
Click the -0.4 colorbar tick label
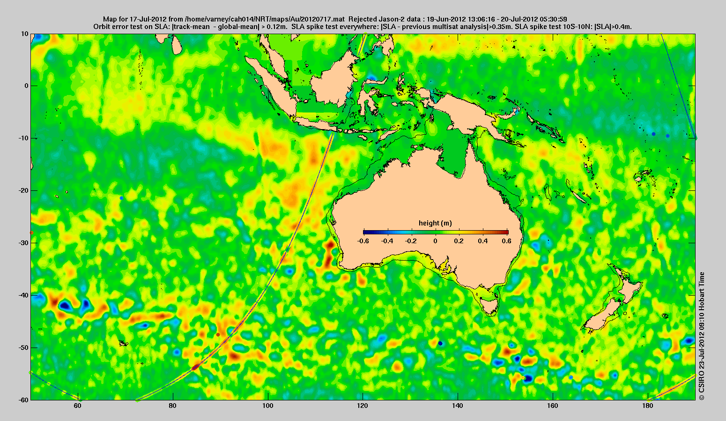coord(387,241)
